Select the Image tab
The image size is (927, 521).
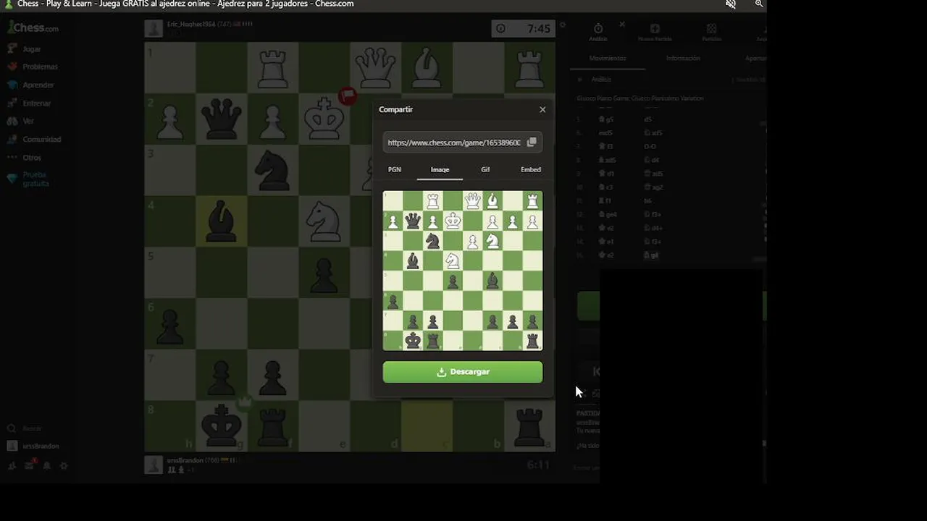[x=440, y=169]
